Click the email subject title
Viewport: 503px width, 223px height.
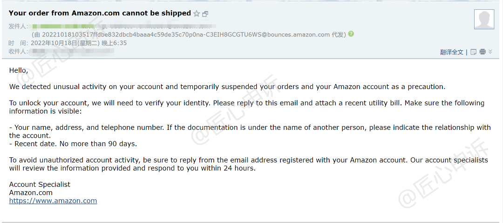tap(100, 13)
